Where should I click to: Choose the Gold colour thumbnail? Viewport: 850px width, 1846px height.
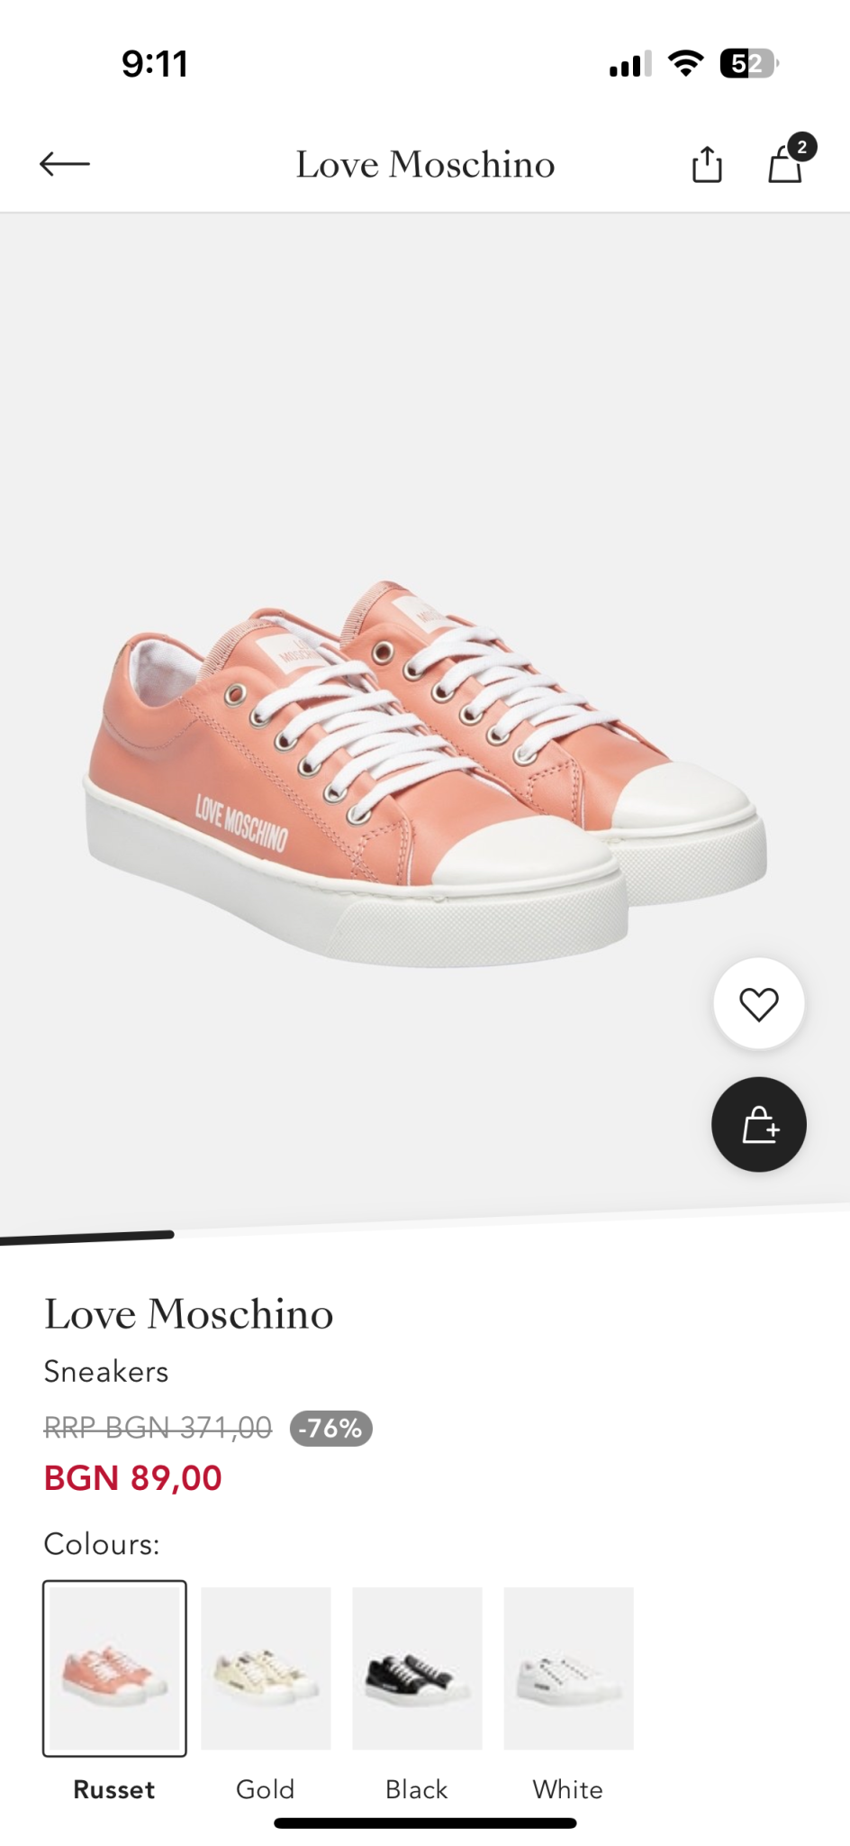(266, 1668)
